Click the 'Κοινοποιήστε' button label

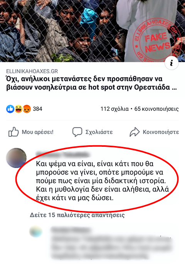pyautogui.click(x=161, y=132)
